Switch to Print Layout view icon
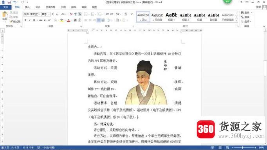This screenshot has width=267, height=150. tap(220, 148)
